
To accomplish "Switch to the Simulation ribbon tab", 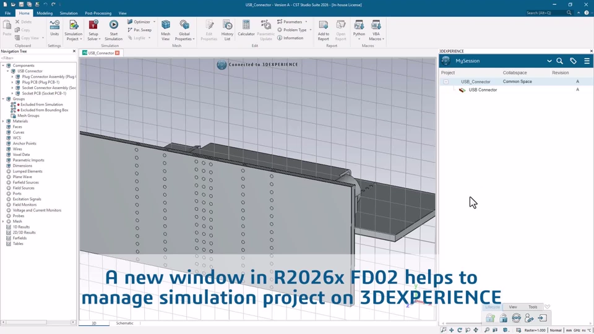I will click(x=69, y=13).
